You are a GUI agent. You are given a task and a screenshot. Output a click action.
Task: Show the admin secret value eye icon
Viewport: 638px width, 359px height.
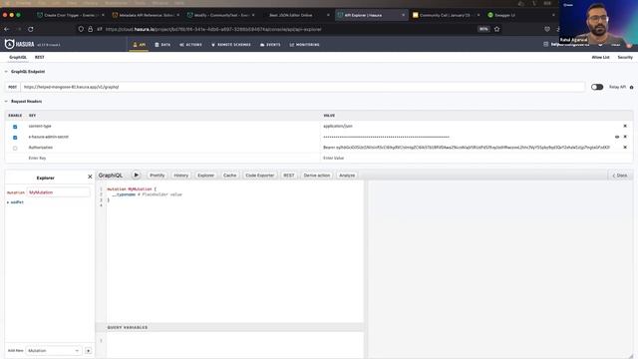coord(617,137)
